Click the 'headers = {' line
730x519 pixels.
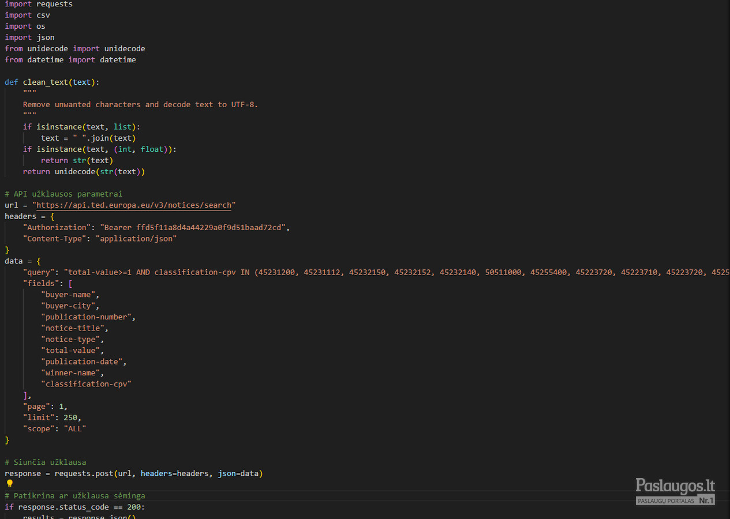(x=29, y=216)
